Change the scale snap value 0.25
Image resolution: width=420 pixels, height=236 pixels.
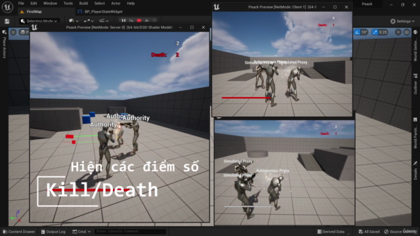coord(383,32)
